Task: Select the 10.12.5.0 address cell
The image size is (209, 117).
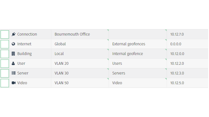Action: point(177,83)
